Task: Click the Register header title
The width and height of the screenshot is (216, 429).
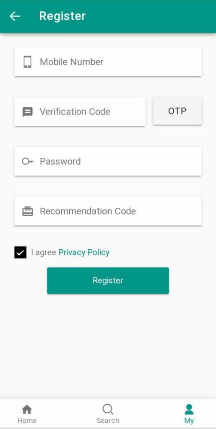Action: (x=62, y=16)
